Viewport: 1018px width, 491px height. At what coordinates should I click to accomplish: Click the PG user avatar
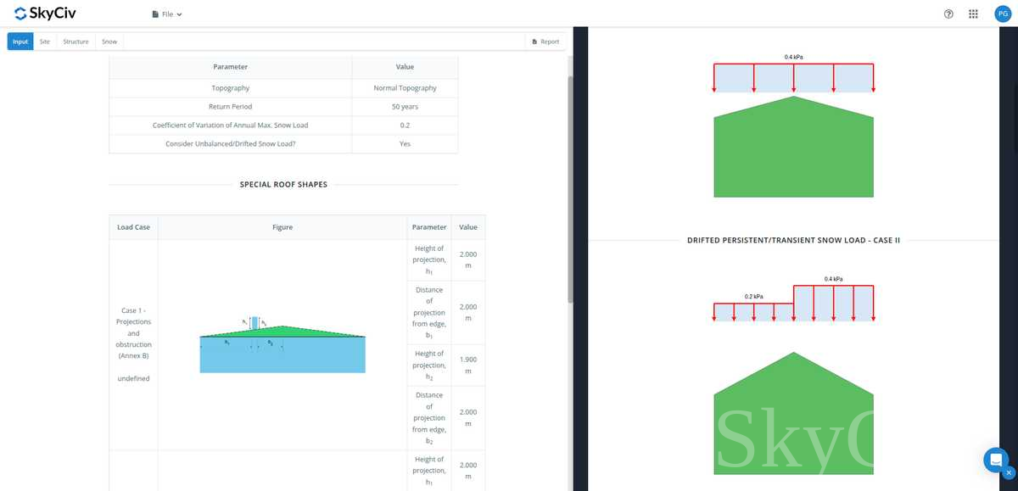1002,14
